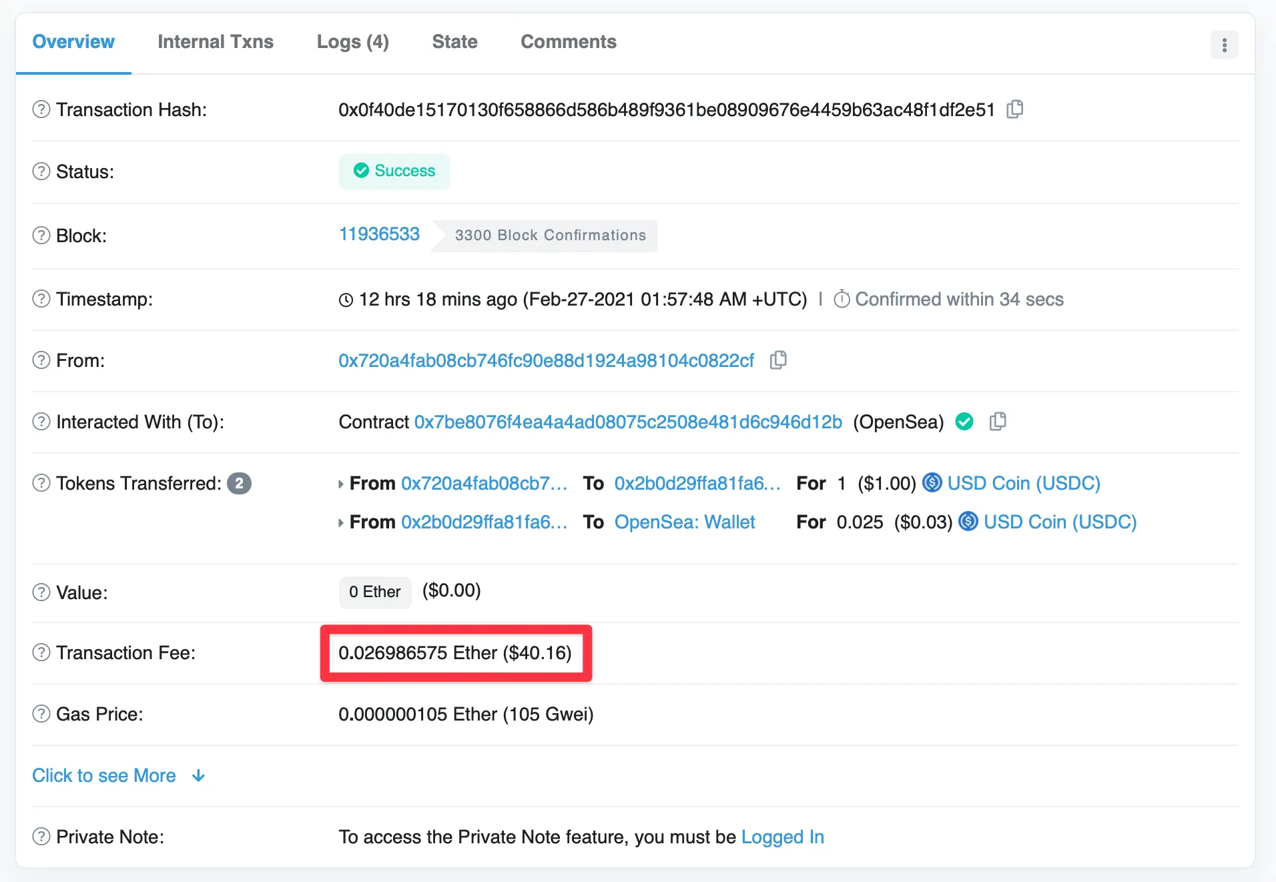This screenshot has width=1276, height=882.
Task: Open the Logs (4) tab
Action: tap(352, 41)
